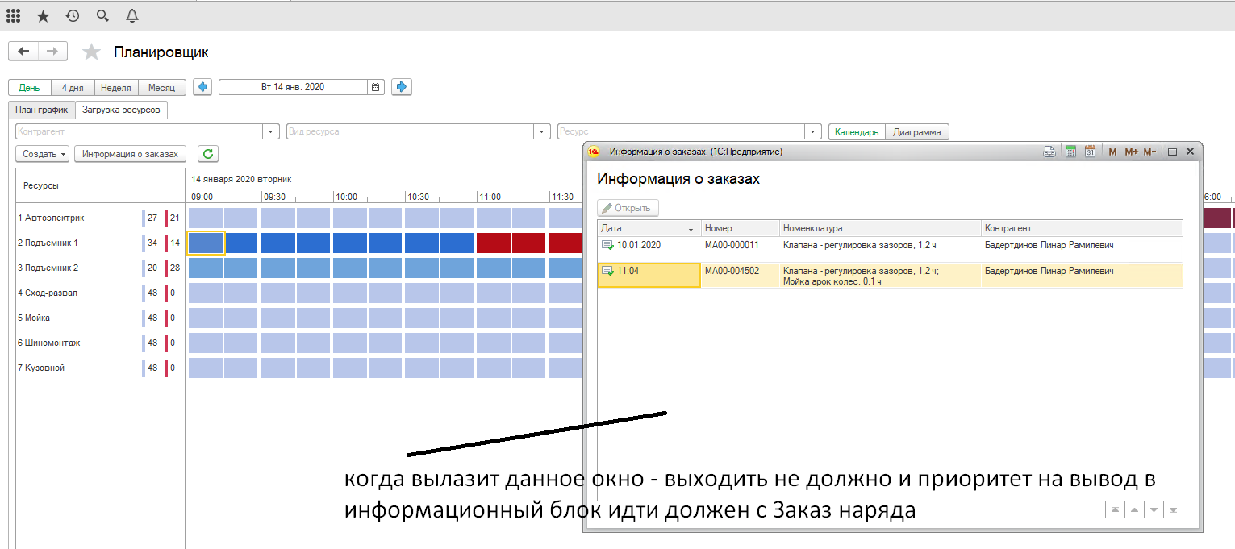Viewport: 1235px width, 549px height.
Task: Click red slot on Подъемник 1 at 11:00
Action: [x=494, y=243]
